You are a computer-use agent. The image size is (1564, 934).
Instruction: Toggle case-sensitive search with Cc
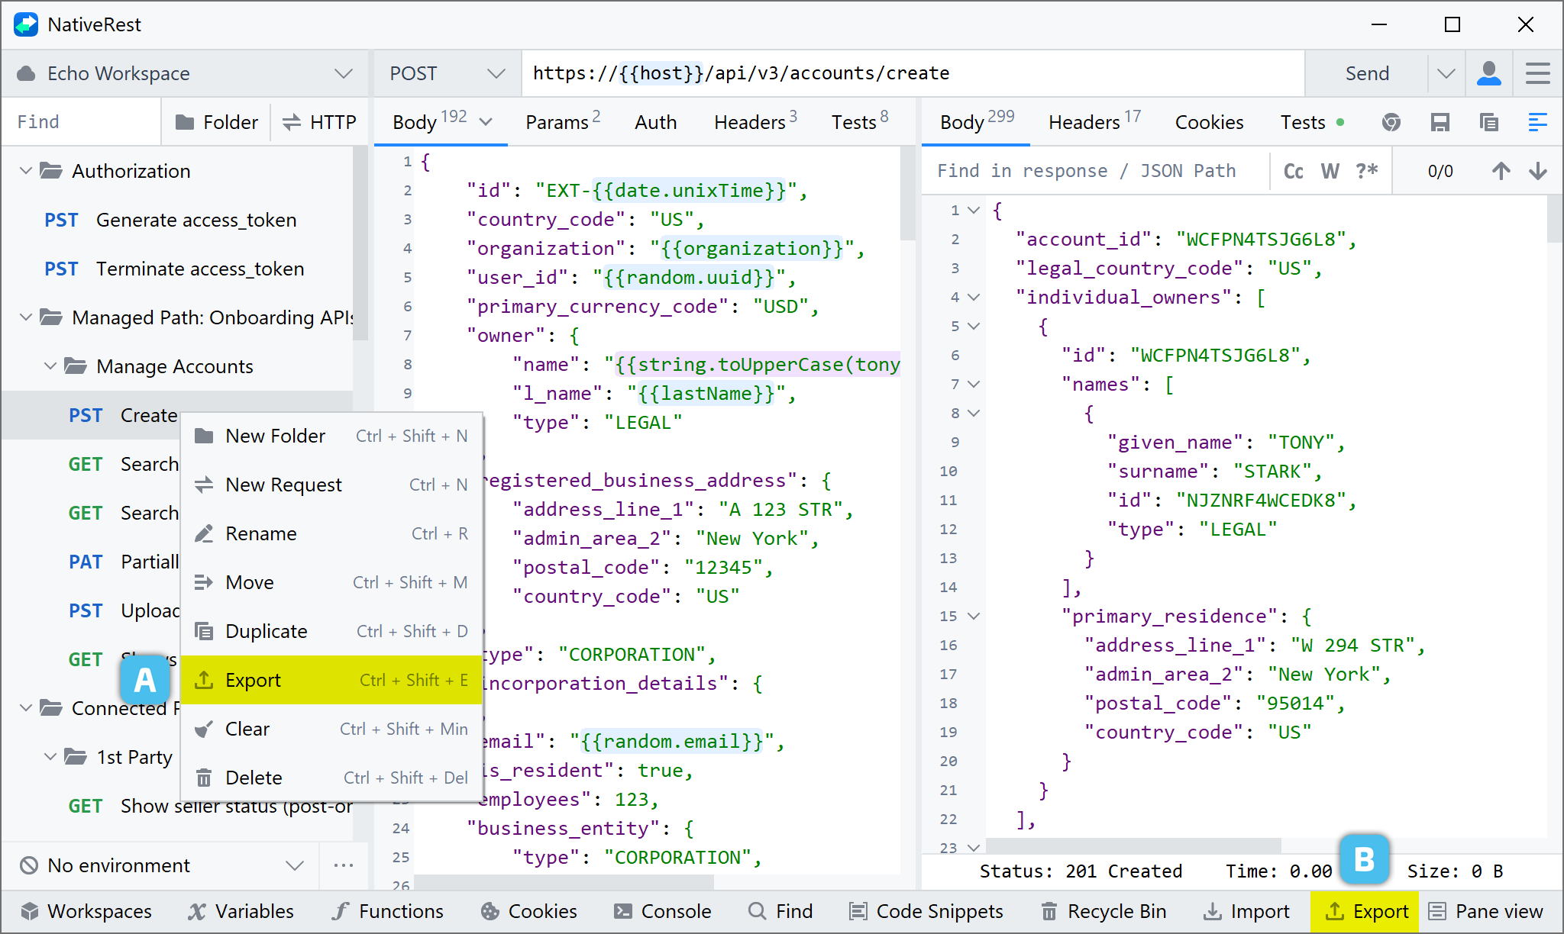pyautogui.click(x=1293, y=170)
